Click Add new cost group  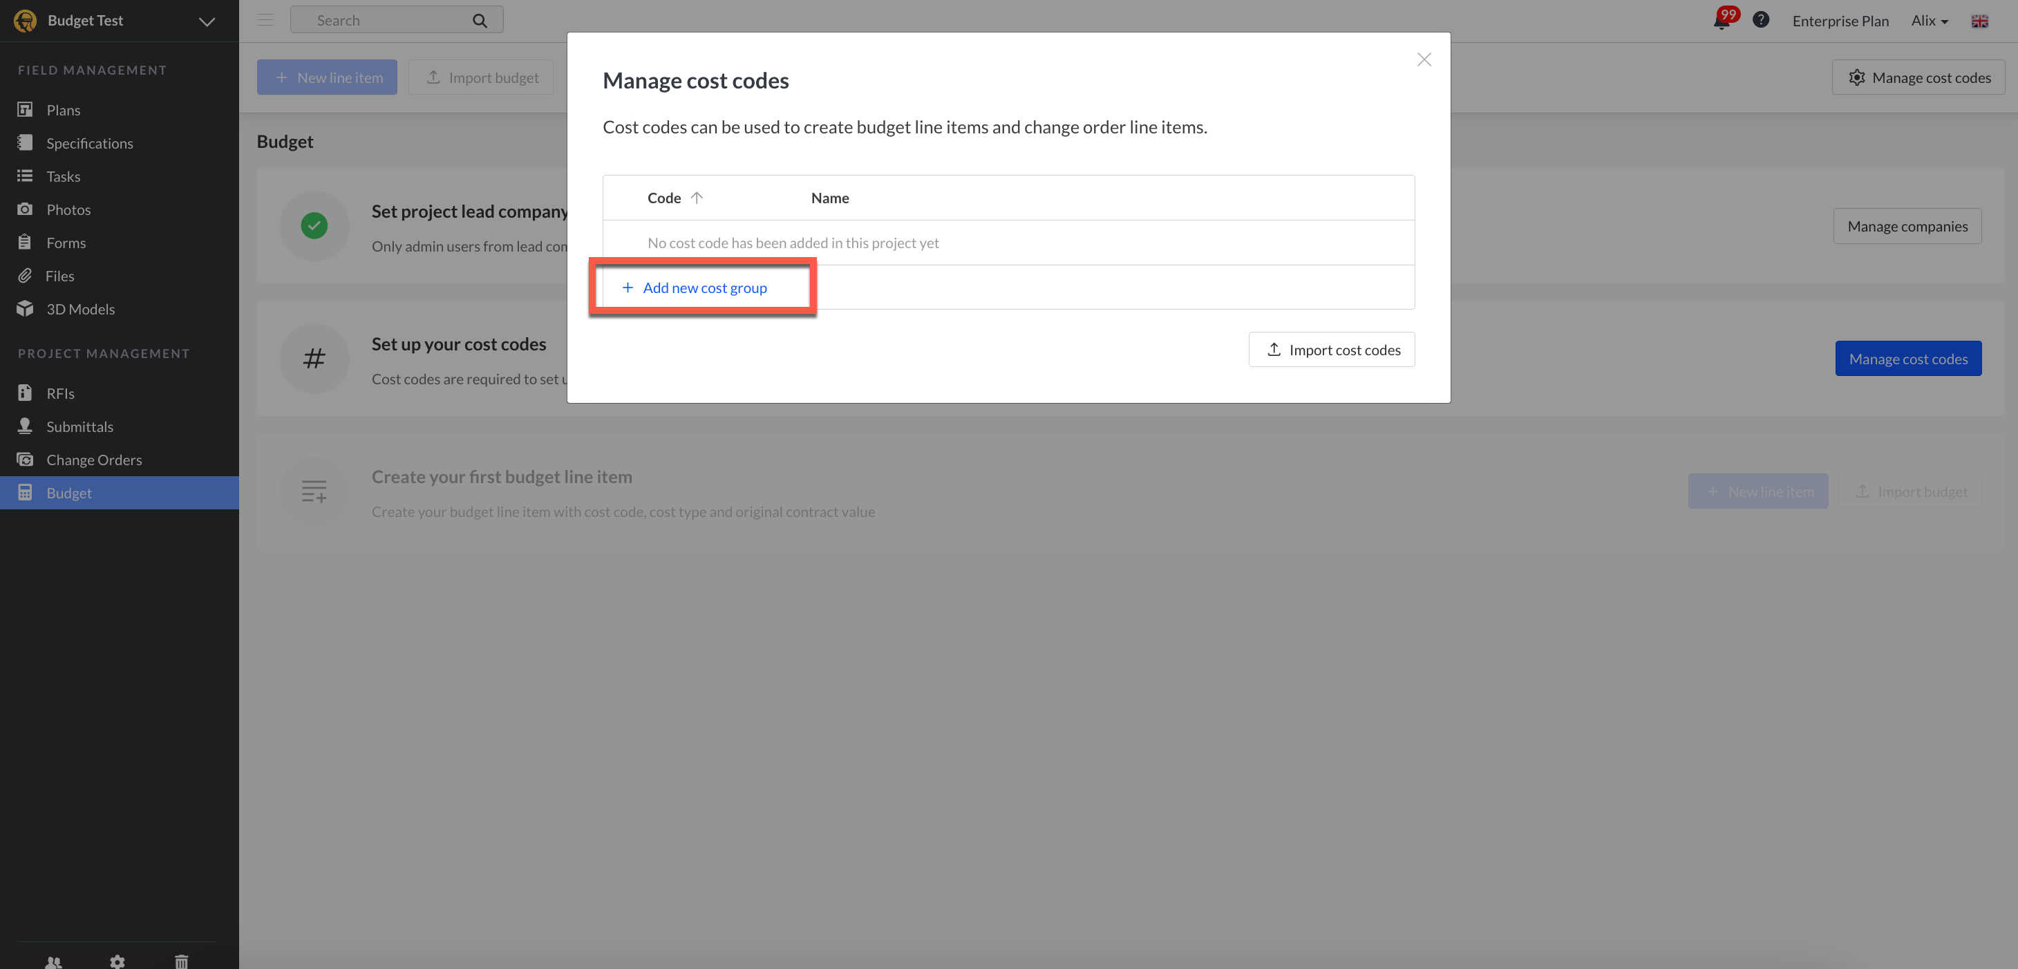click(x=704, y=288)
